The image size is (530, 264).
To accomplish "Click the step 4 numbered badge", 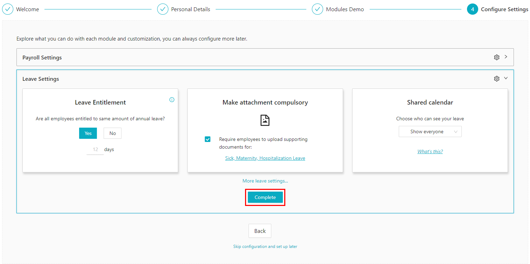I will [472, 9].
